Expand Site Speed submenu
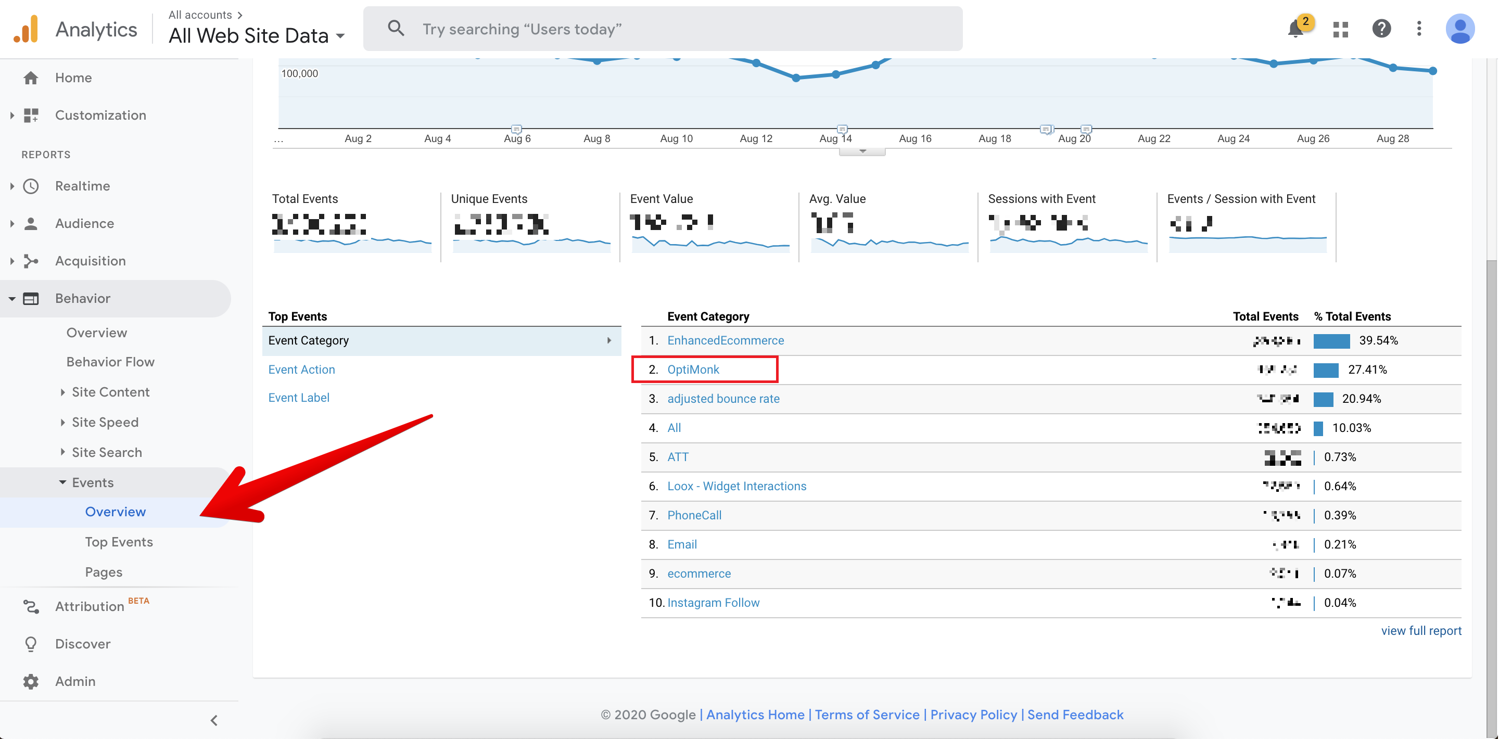Viewport: 1499px width, 739px height. pyautogui.click(x=63, y=423)
